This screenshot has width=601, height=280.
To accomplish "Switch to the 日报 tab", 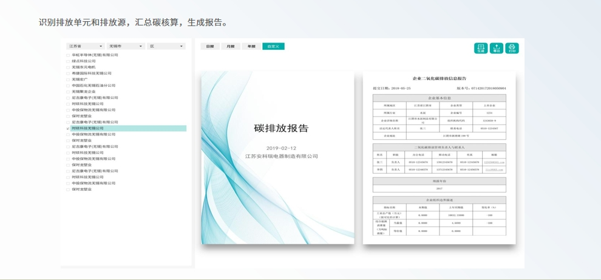I will pyautogui.click(x=210, y=46).
